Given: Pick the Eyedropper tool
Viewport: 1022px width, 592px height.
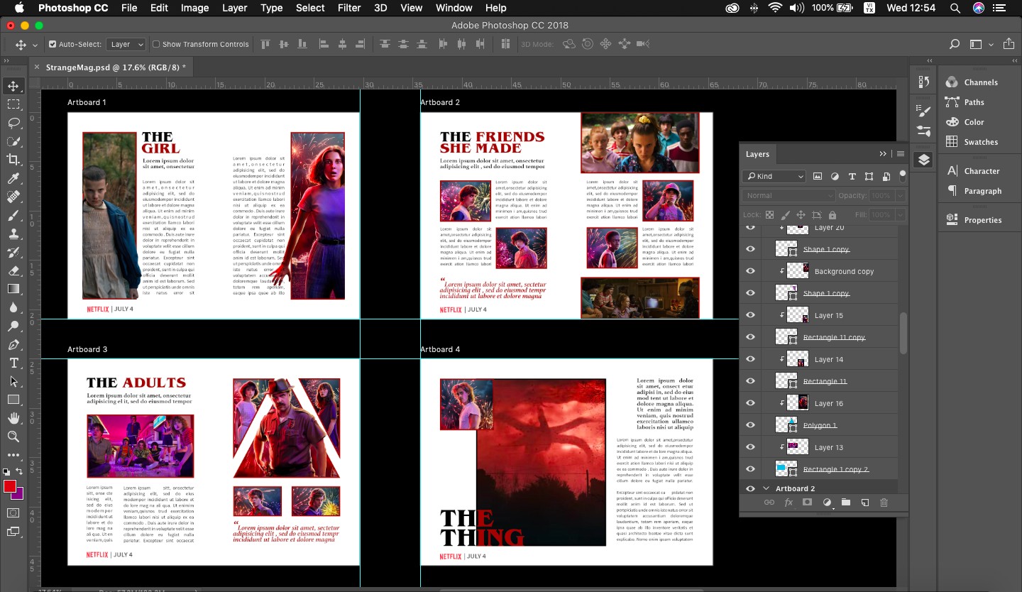Looking at the screenshot, I should (13, 177).
